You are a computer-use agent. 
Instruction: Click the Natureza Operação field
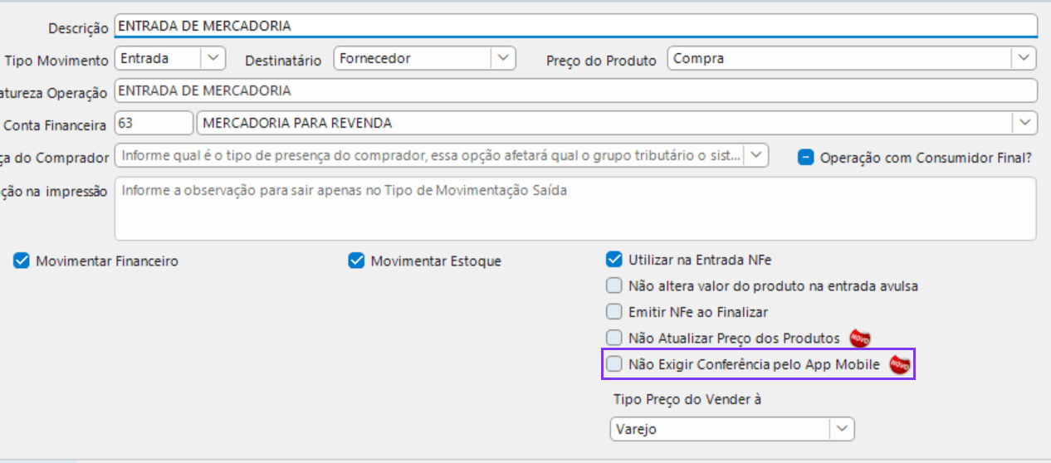(x=575, y=90)
